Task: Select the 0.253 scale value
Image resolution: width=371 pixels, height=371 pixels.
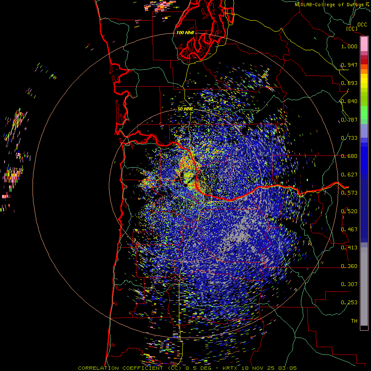Action: [x=349, y=303]
